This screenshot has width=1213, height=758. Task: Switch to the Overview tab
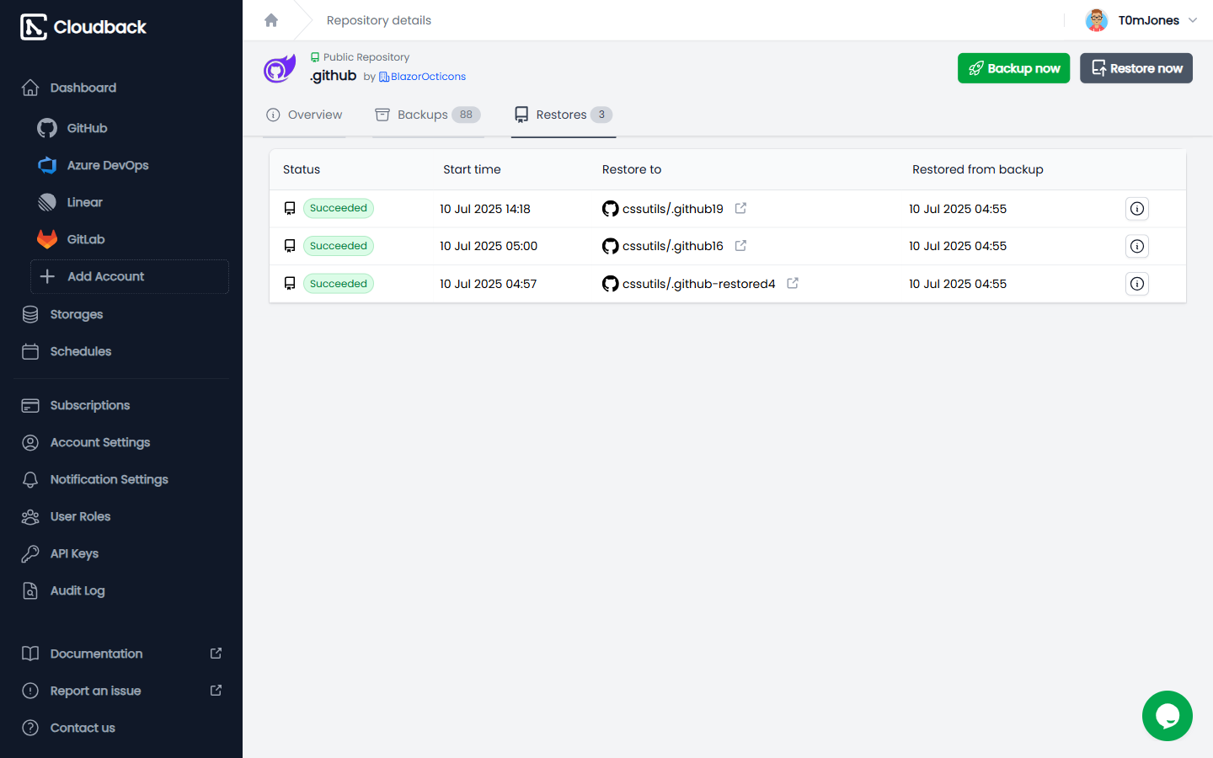click(304, 115)
